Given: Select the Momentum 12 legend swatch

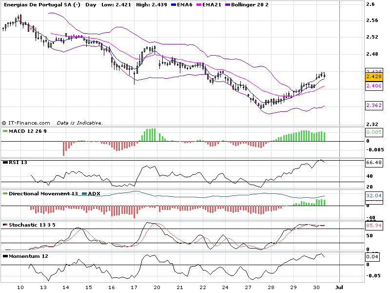Looking at the screenshot, I should click(5, 256).
